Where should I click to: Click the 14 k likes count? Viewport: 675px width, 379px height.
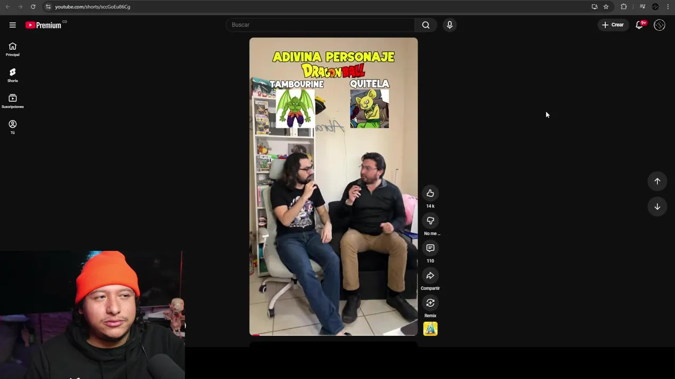(x=430, y=206)
